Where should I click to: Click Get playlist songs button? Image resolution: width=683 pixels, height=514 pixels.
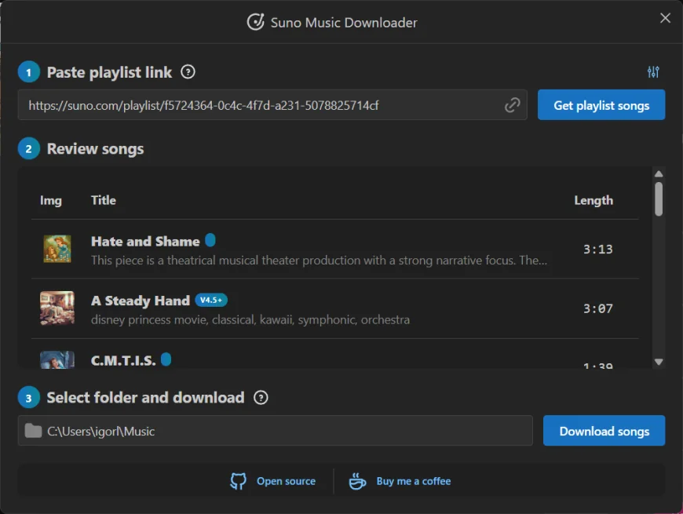(601, 105)
